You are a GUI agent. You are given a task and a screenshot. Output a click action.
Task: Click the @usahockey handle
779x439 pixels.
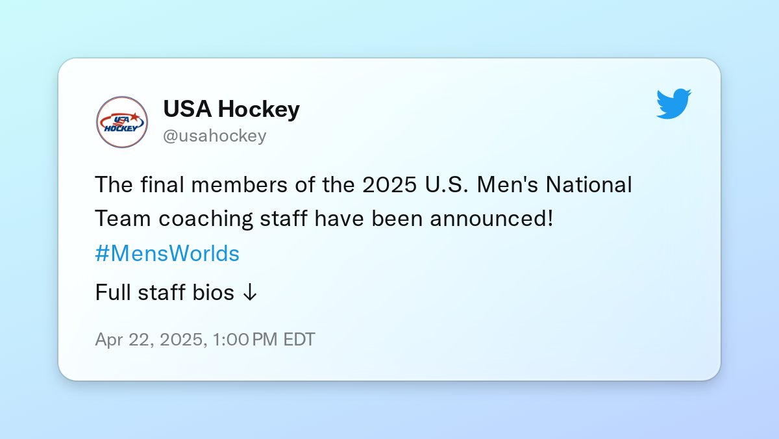pyautogui.click(x=214, y=136)
